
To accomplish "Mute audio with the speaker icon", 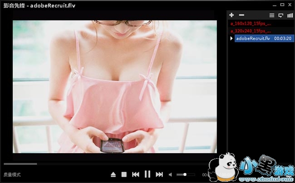I will (x=170, y=175).
